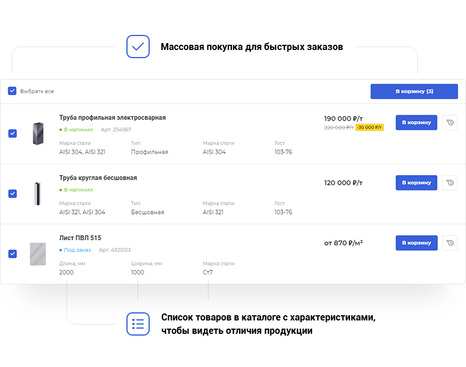Click the article number 'Арт. 234567'
The width and height of the screenshot is (466, 367).
pyautogui.click(x=116, y=130)
